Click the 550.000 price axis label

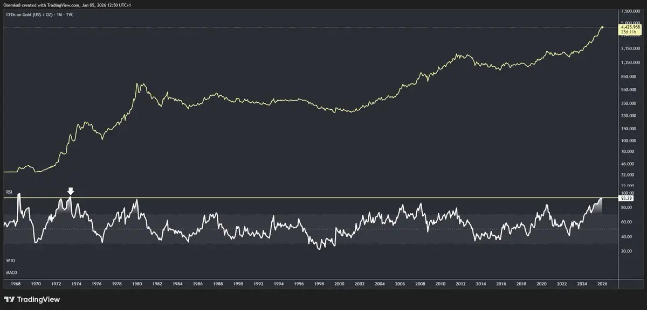[x=629, y=89]
